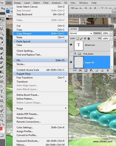
Task: Create a new layer
Action: click(102, 71)
